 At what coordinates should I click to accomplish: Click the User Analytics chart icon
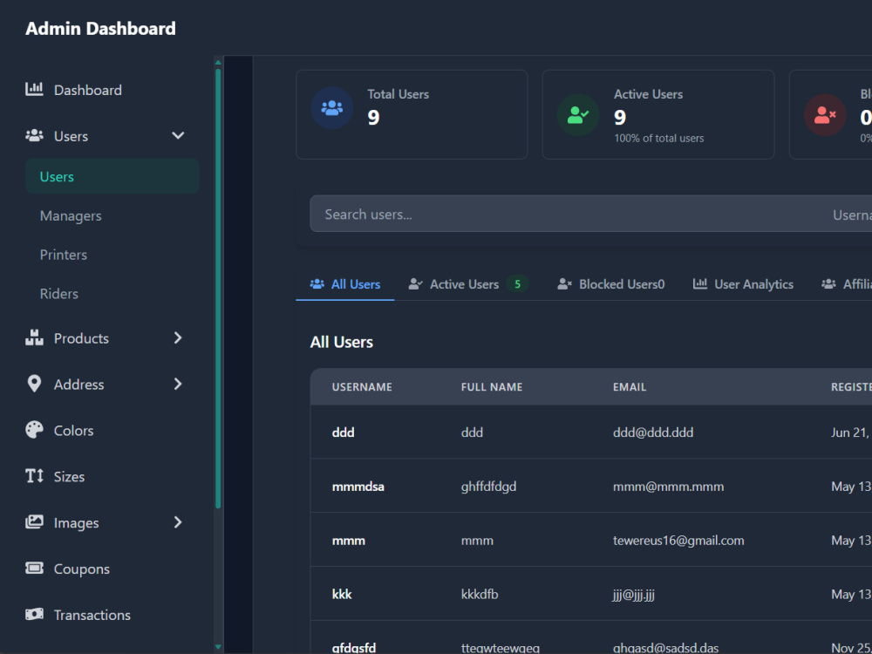pos(699,284)
